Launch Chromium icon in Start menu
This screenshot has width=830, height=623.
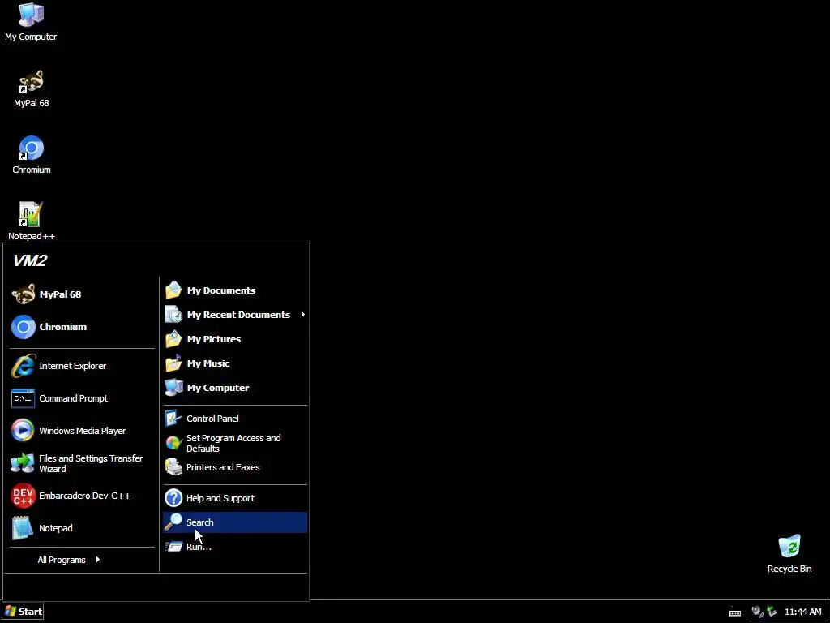point(24,327)
